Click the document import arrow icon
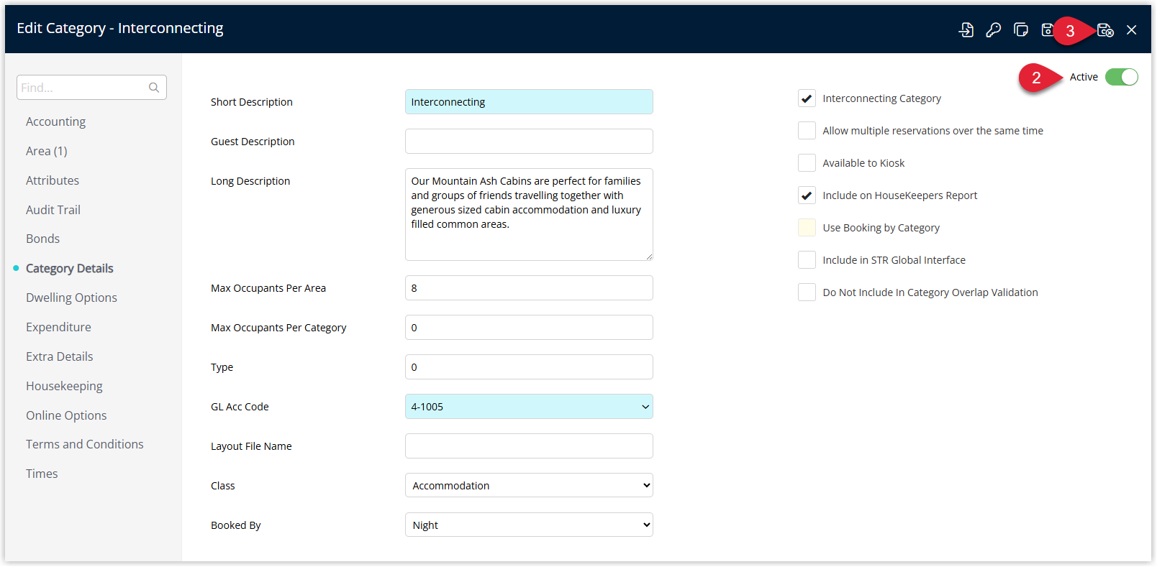This screenshot has width=1157, height=567. (966, 30)
